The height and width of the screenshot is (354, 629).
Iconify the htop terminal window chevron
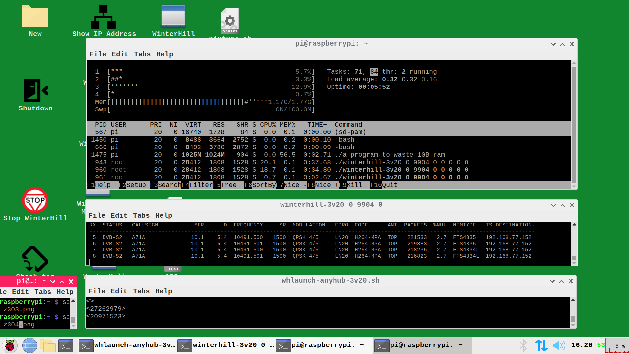(553, 44)
